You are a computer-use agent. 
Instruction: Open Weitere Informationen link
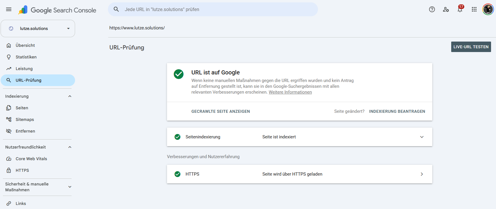[290, 92]
